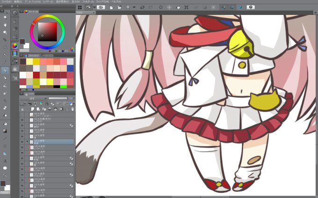
Task: Open the Quick Access panel icon
Action: pyautogui.click(x=14, y=13)
